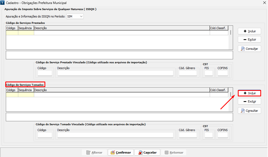The image size is (268, 157).
Task: Click Código cell in Serviços Prestados grid
Action: 12,33
